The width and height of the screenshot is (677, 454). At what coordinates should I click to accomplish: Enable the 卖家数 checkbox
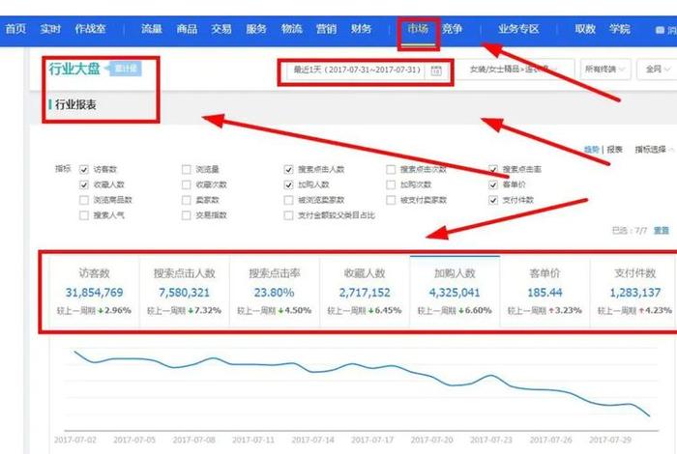[186, 200]
